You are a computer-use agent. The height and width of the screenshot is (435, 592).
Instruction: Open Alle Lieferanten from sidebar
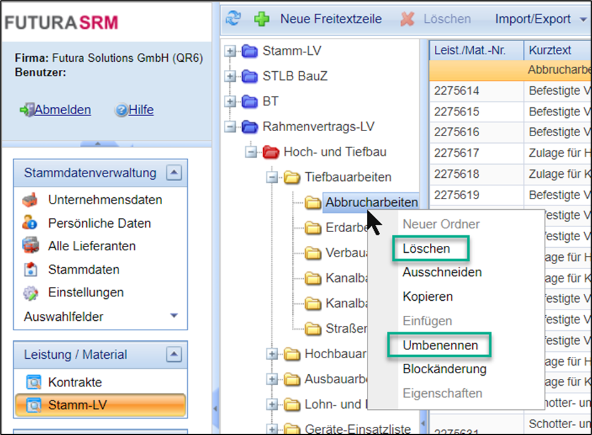[x=92, y=246]
